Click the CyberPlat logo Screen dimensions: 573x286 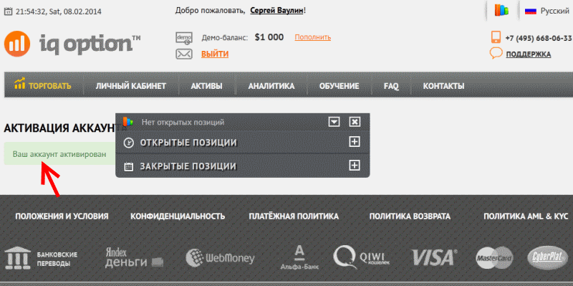tap(547, 258)
